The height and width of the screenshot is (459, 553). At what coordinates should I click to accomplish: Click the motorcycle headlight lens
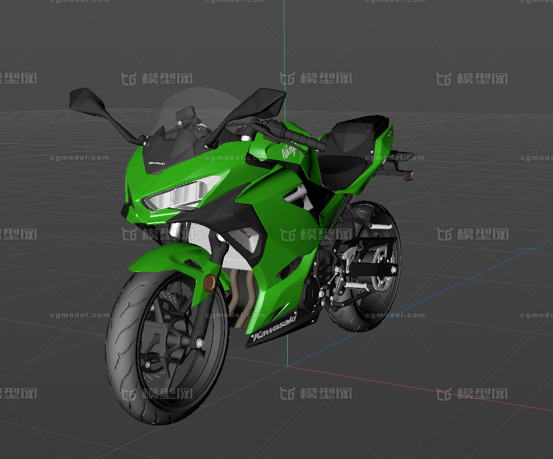tap(179, 194)
